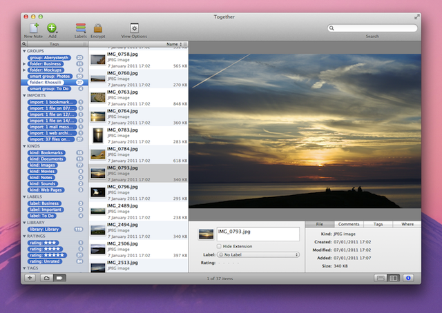Click the green Add icon

(52, 28)
